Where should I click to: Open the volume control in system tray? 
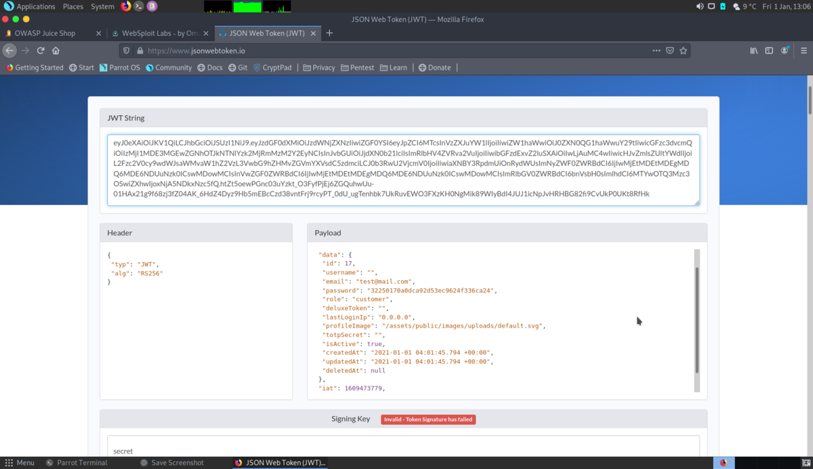click(x=700, y=6)
